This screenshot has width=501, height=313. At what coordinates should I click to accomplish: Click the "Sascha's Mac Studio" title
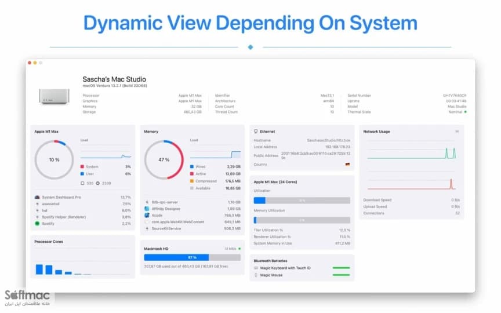tap(114, 79)
